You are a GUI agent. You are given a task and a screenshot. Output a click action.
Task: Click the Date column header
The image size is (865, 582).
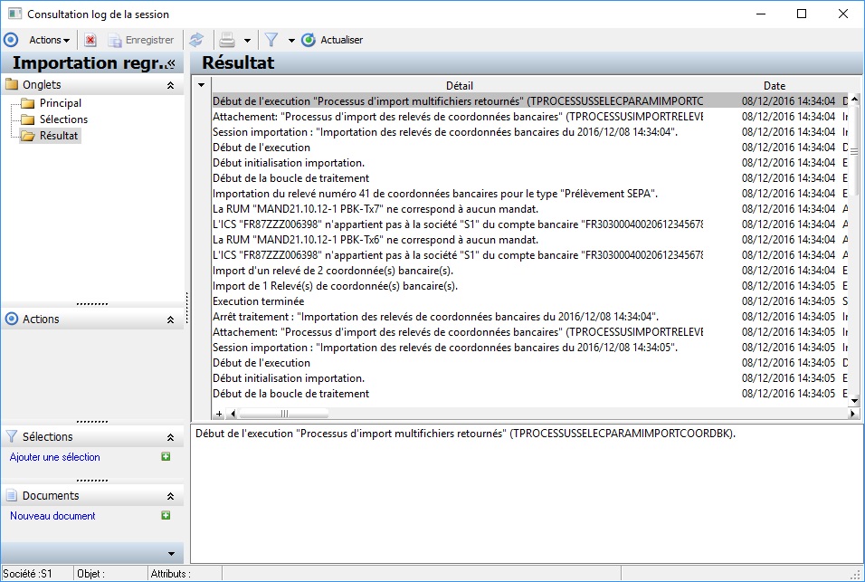coord(774,85)
